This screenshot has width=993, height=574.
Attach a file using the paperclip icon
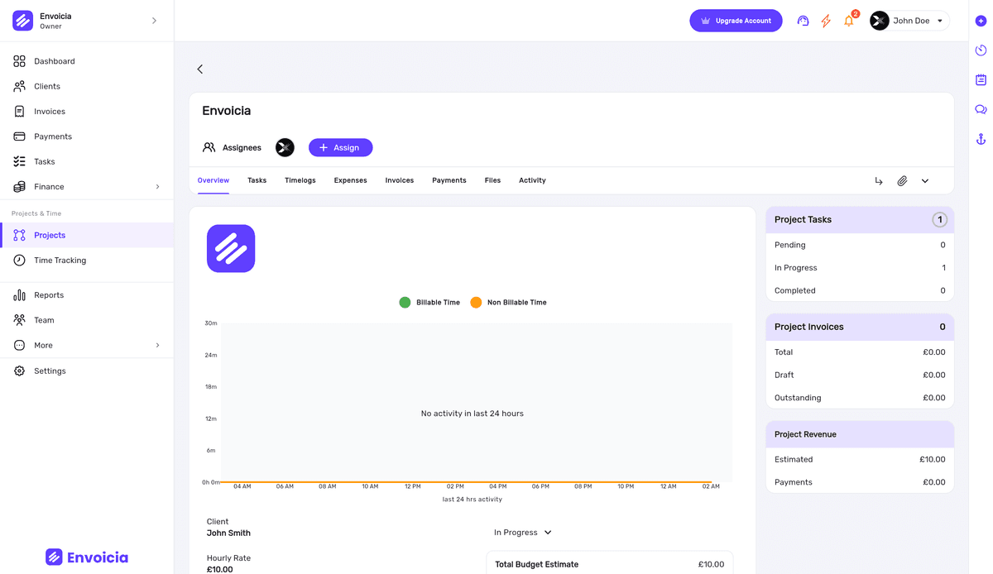point(902,180)
